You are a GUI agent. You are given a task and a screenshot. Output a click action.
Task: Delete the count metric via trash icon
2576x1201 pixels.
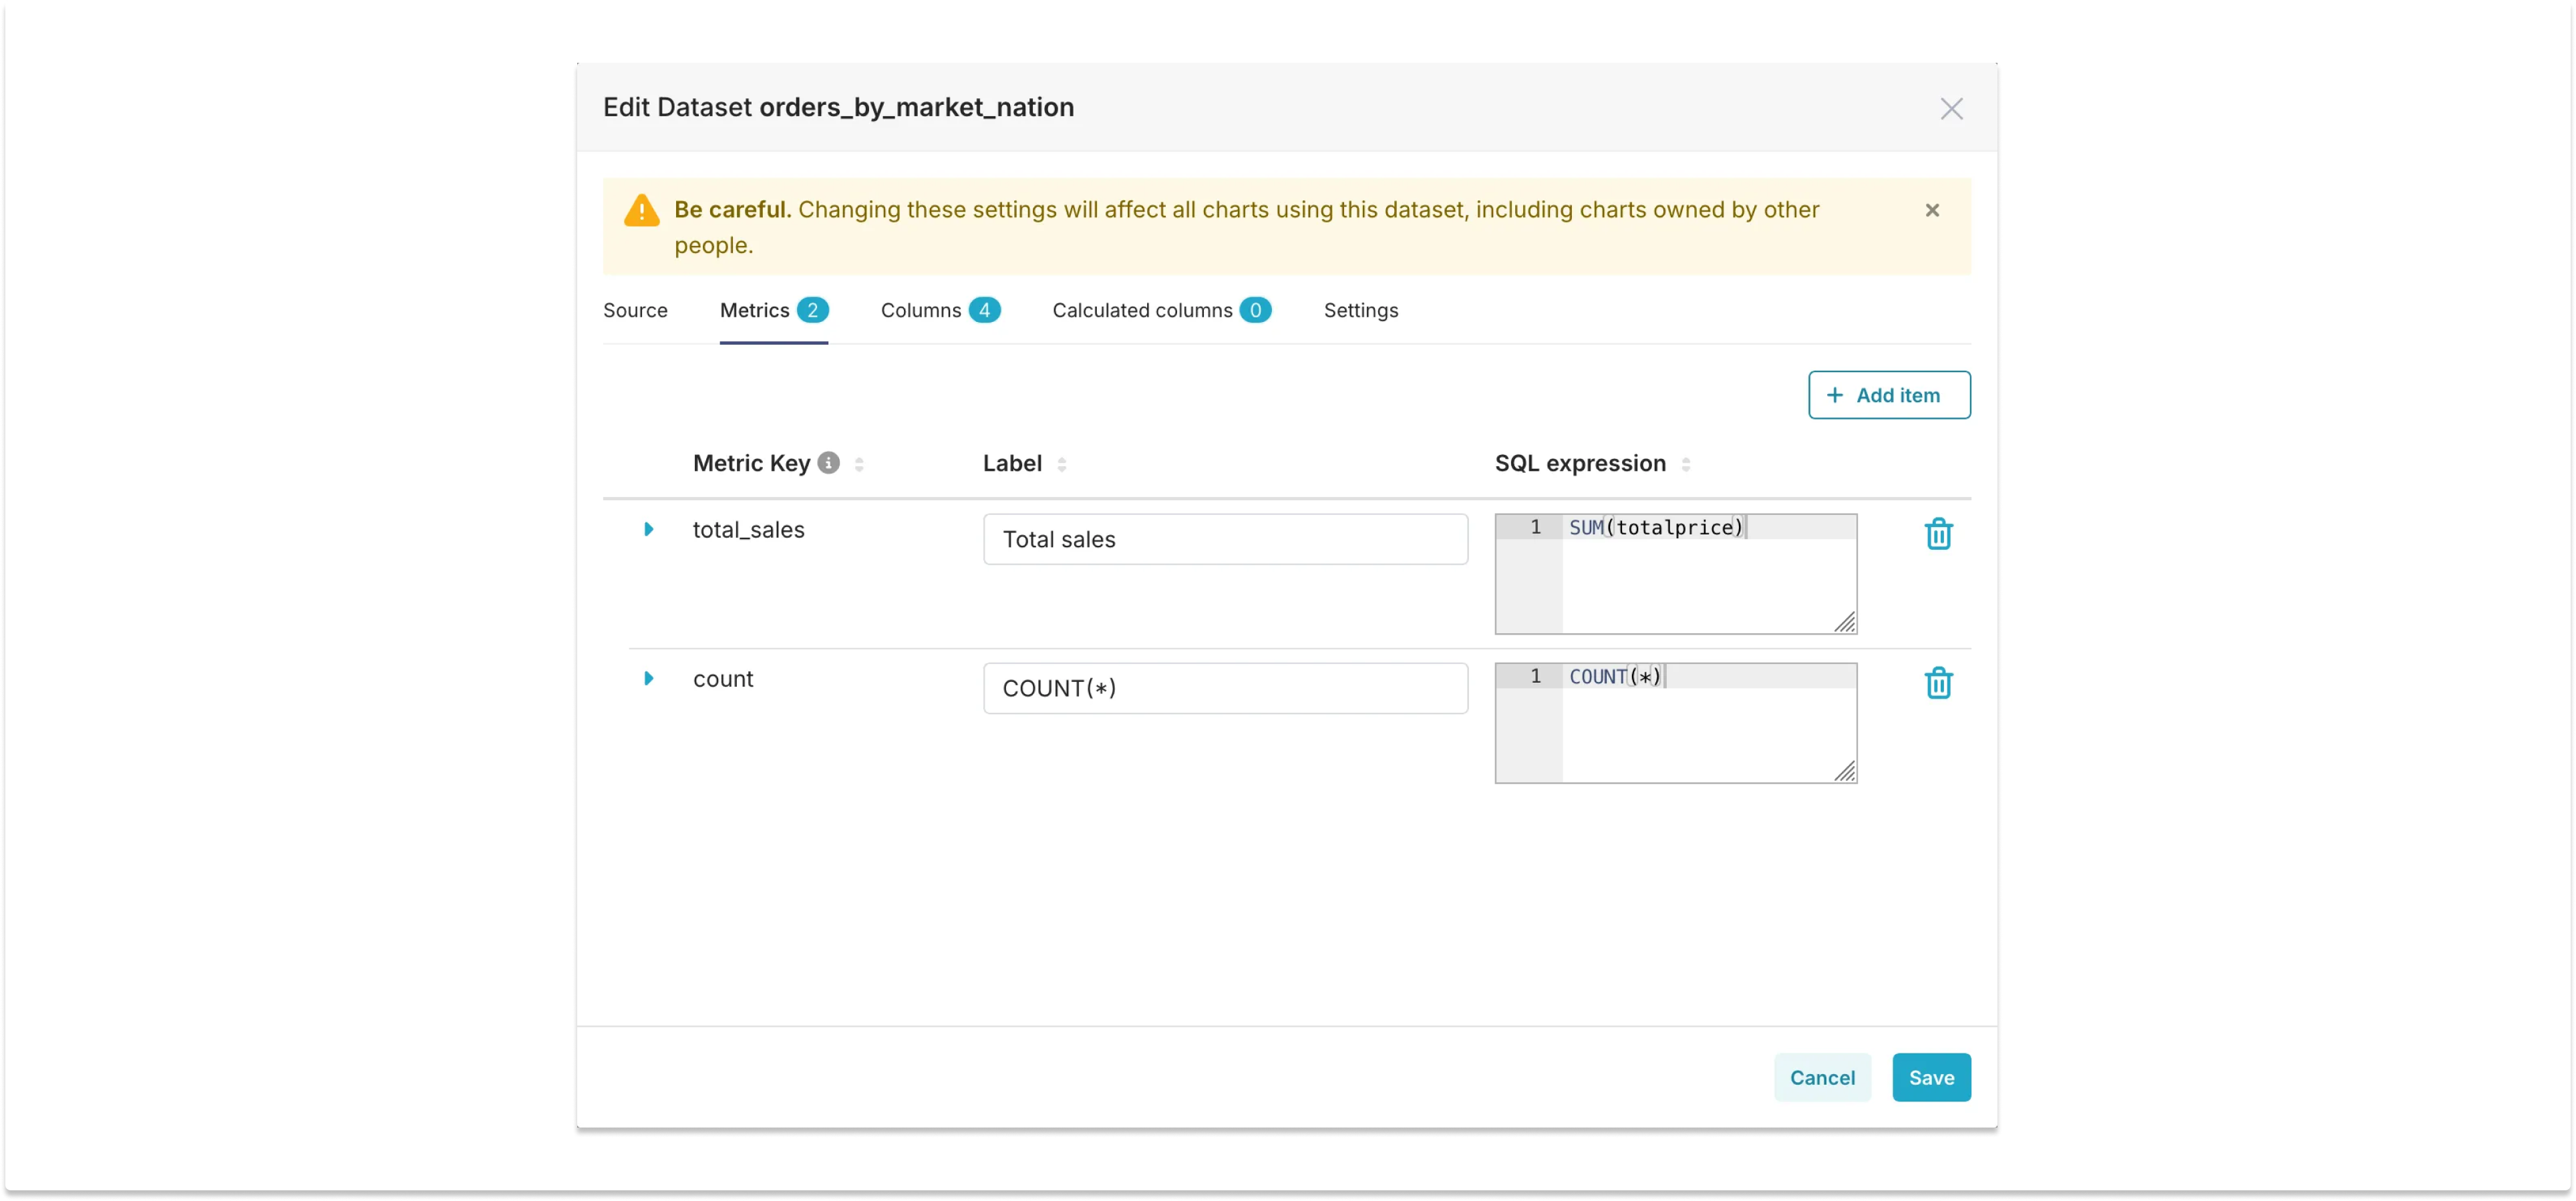tap(1938, 682)
